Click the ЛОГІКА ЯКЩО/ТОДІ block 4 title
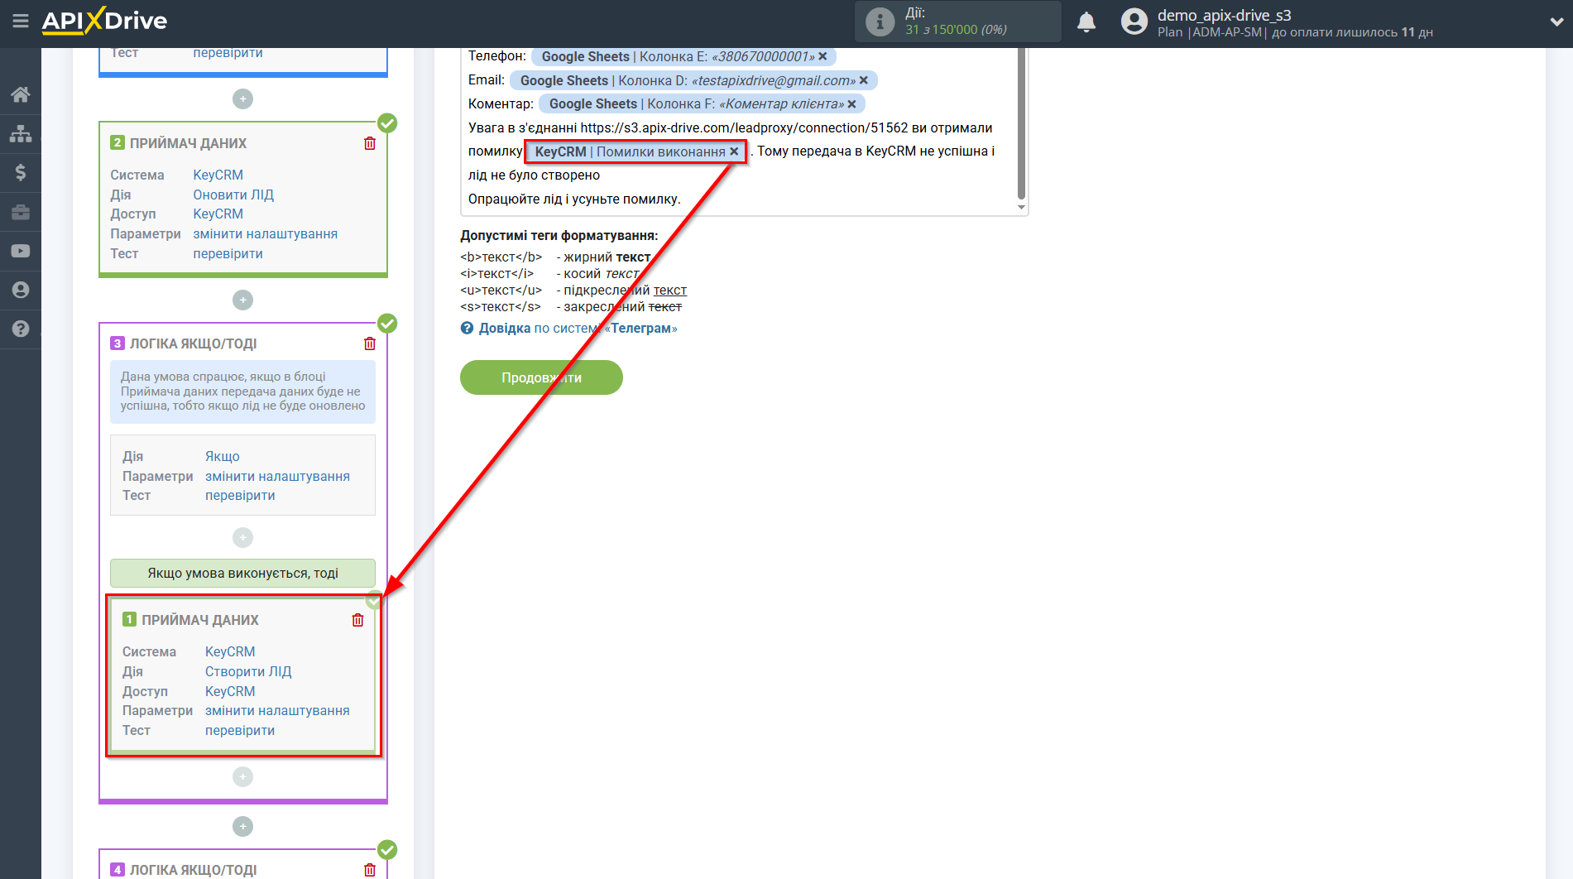This screenshot has height=879, width=1573. 194,870
